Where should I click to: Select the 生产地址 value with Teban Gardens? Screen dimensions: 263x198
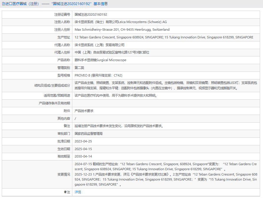click(164, 37)
